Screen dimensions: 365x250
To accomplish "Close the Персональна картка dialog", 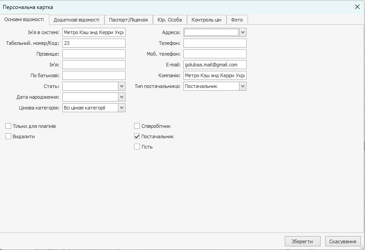I will (357, 7).
